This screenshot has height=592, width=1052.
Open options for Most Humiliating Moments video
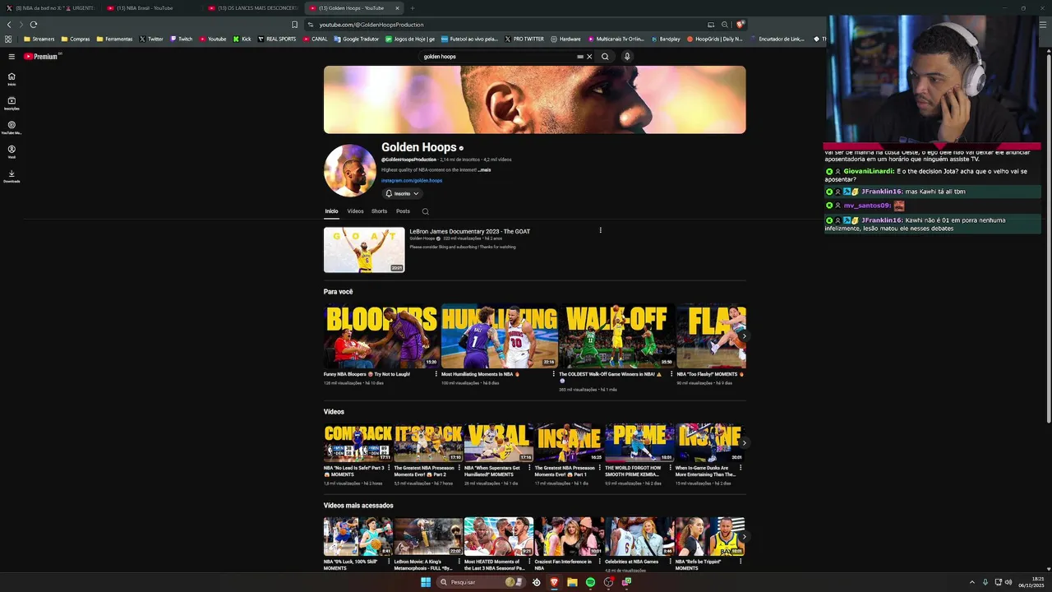click(x=554, y=374)
